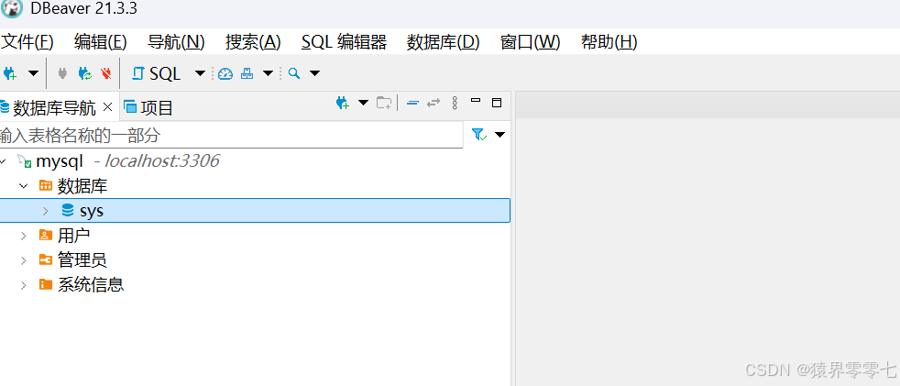The height and width of the screenshot is (386, 900).
Task: Minimize the navigator panel
Action: [476, 101]
